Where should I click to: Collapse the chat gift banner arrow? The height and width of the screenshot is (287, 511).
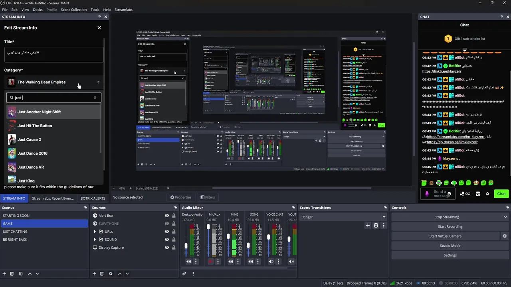[x=465, y=50]
